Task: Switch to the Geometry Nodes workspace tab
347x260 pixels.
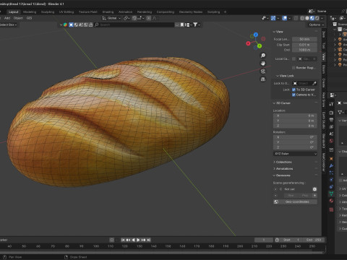Action: click(191, 12)
